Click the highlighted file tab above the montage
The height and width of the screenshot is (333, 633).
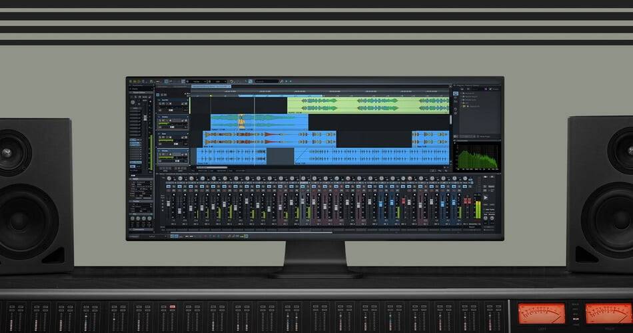coord(211,86)
